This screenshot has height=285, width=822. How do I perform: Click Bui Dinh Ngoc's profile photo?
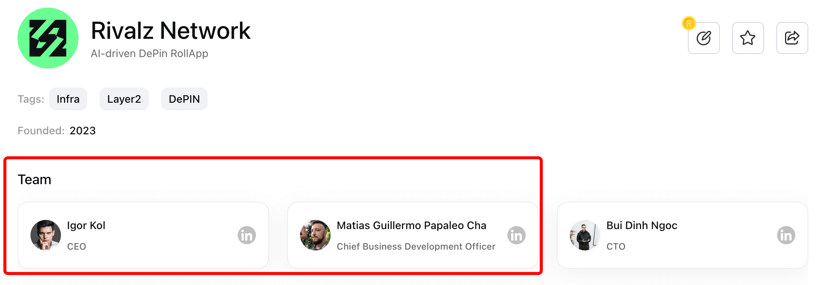585,235
